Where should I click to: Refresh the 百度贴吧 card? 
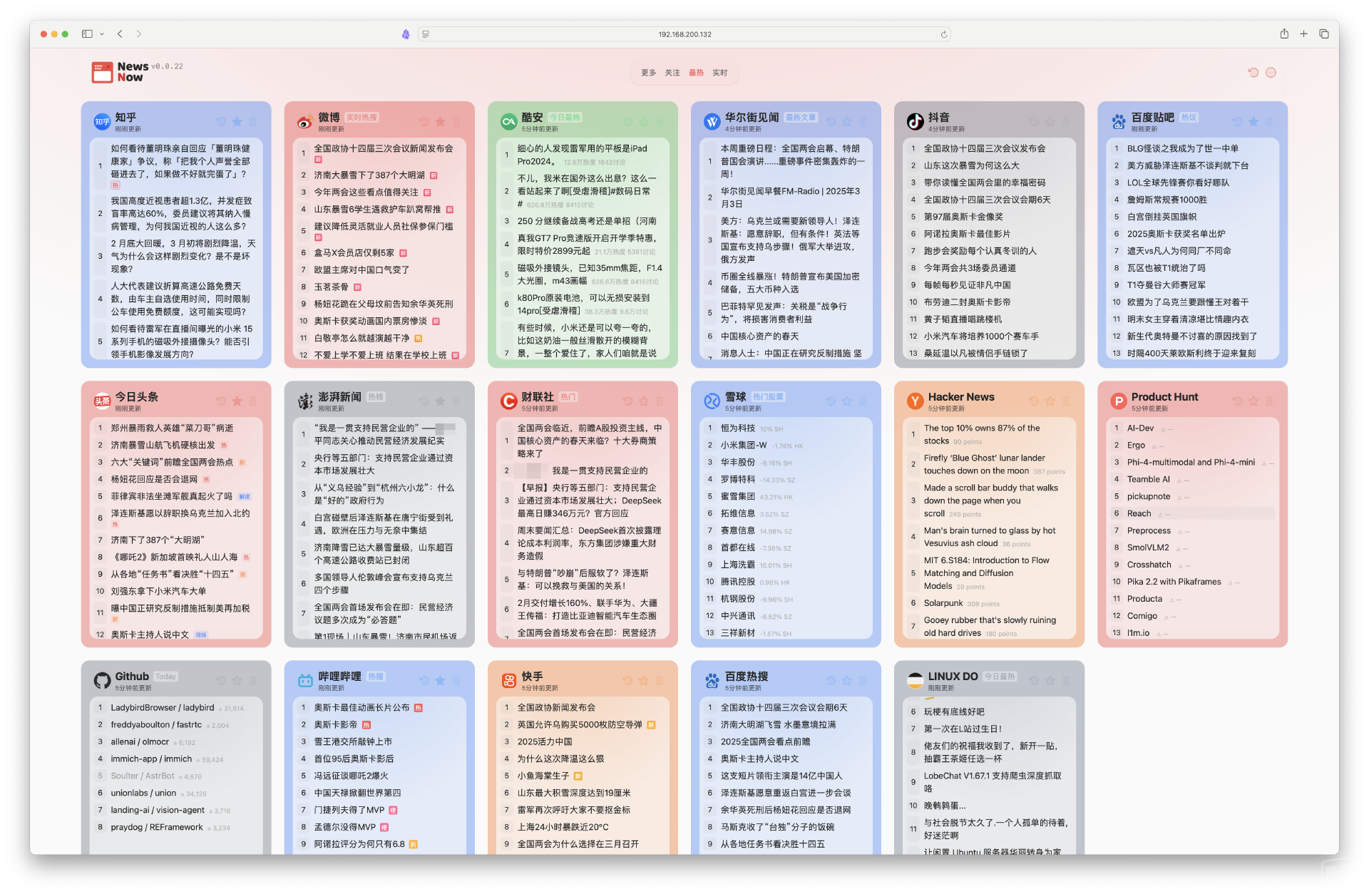tap(1237, 122)
